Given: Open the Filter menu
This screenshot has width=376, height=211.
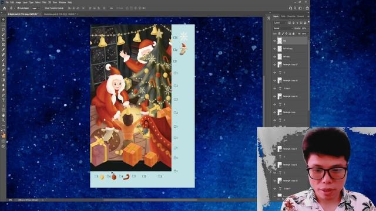Looking at the screenshot, I should [x=45, y=2].
